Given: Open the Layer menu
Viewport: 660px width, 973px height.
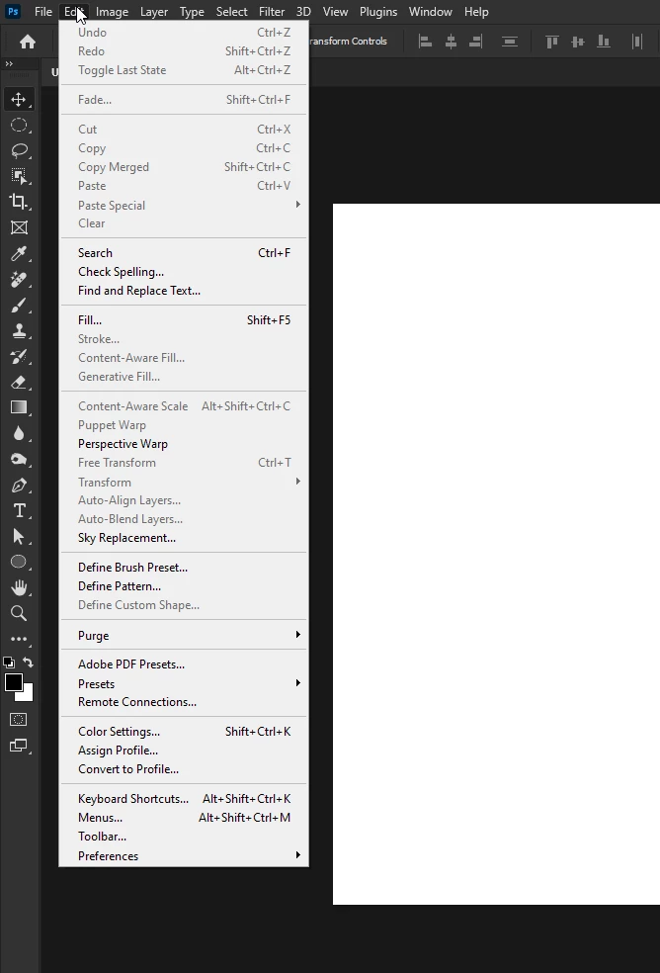Looking at the screenshot, I should (154, 12).
